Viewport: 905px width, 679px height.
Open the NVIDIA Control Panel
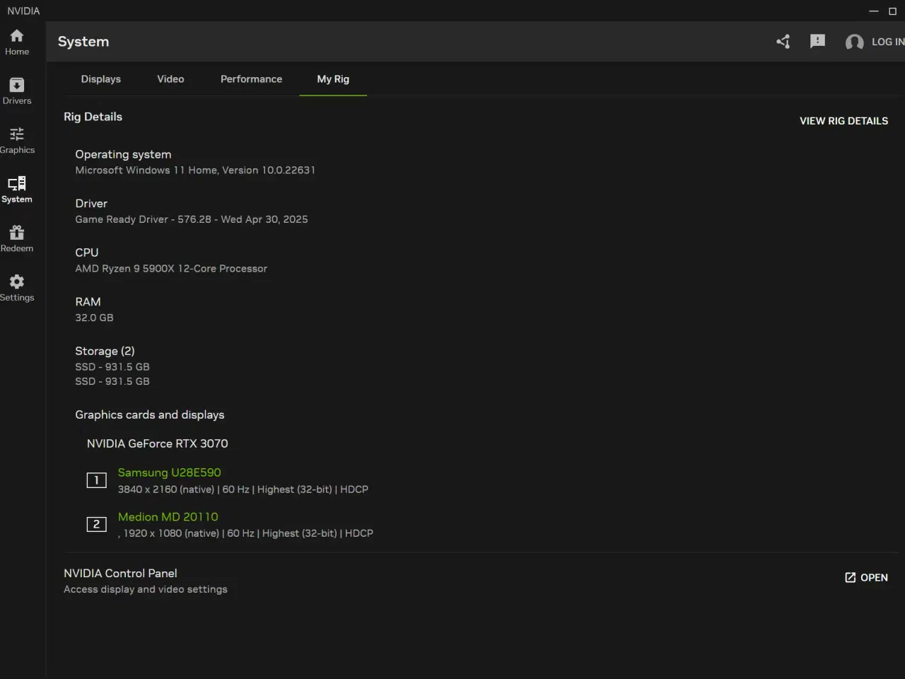866,578
